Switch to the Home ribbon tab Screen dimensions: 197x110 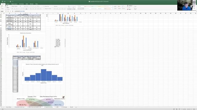tap(3, 4)
